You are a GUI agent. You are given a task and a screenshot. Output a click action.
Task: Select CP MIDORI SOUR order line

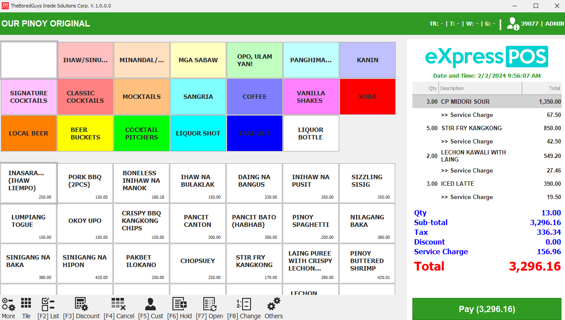(x=487, y=102)
